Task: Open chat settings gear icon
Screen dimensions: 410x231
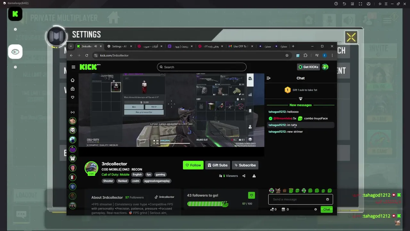Action: [x=316, y=209]
